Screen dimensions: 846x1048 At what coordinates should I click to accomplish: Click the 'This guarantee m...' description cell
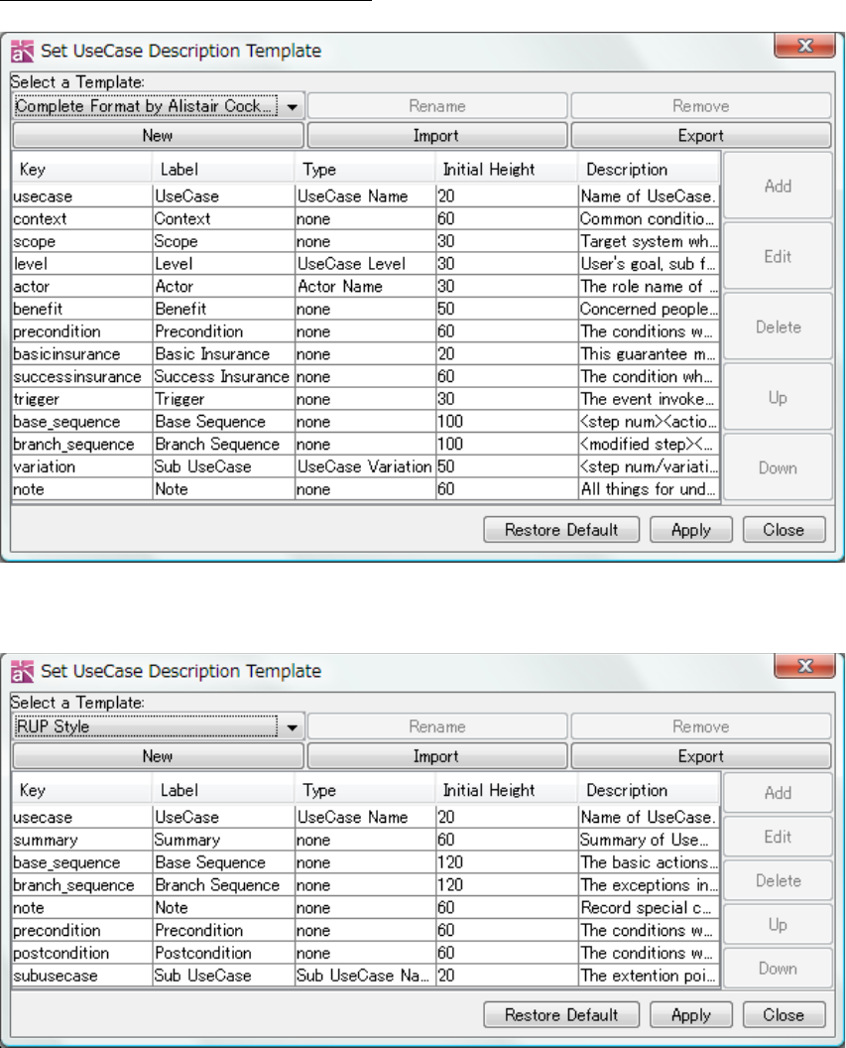point(649,354)
